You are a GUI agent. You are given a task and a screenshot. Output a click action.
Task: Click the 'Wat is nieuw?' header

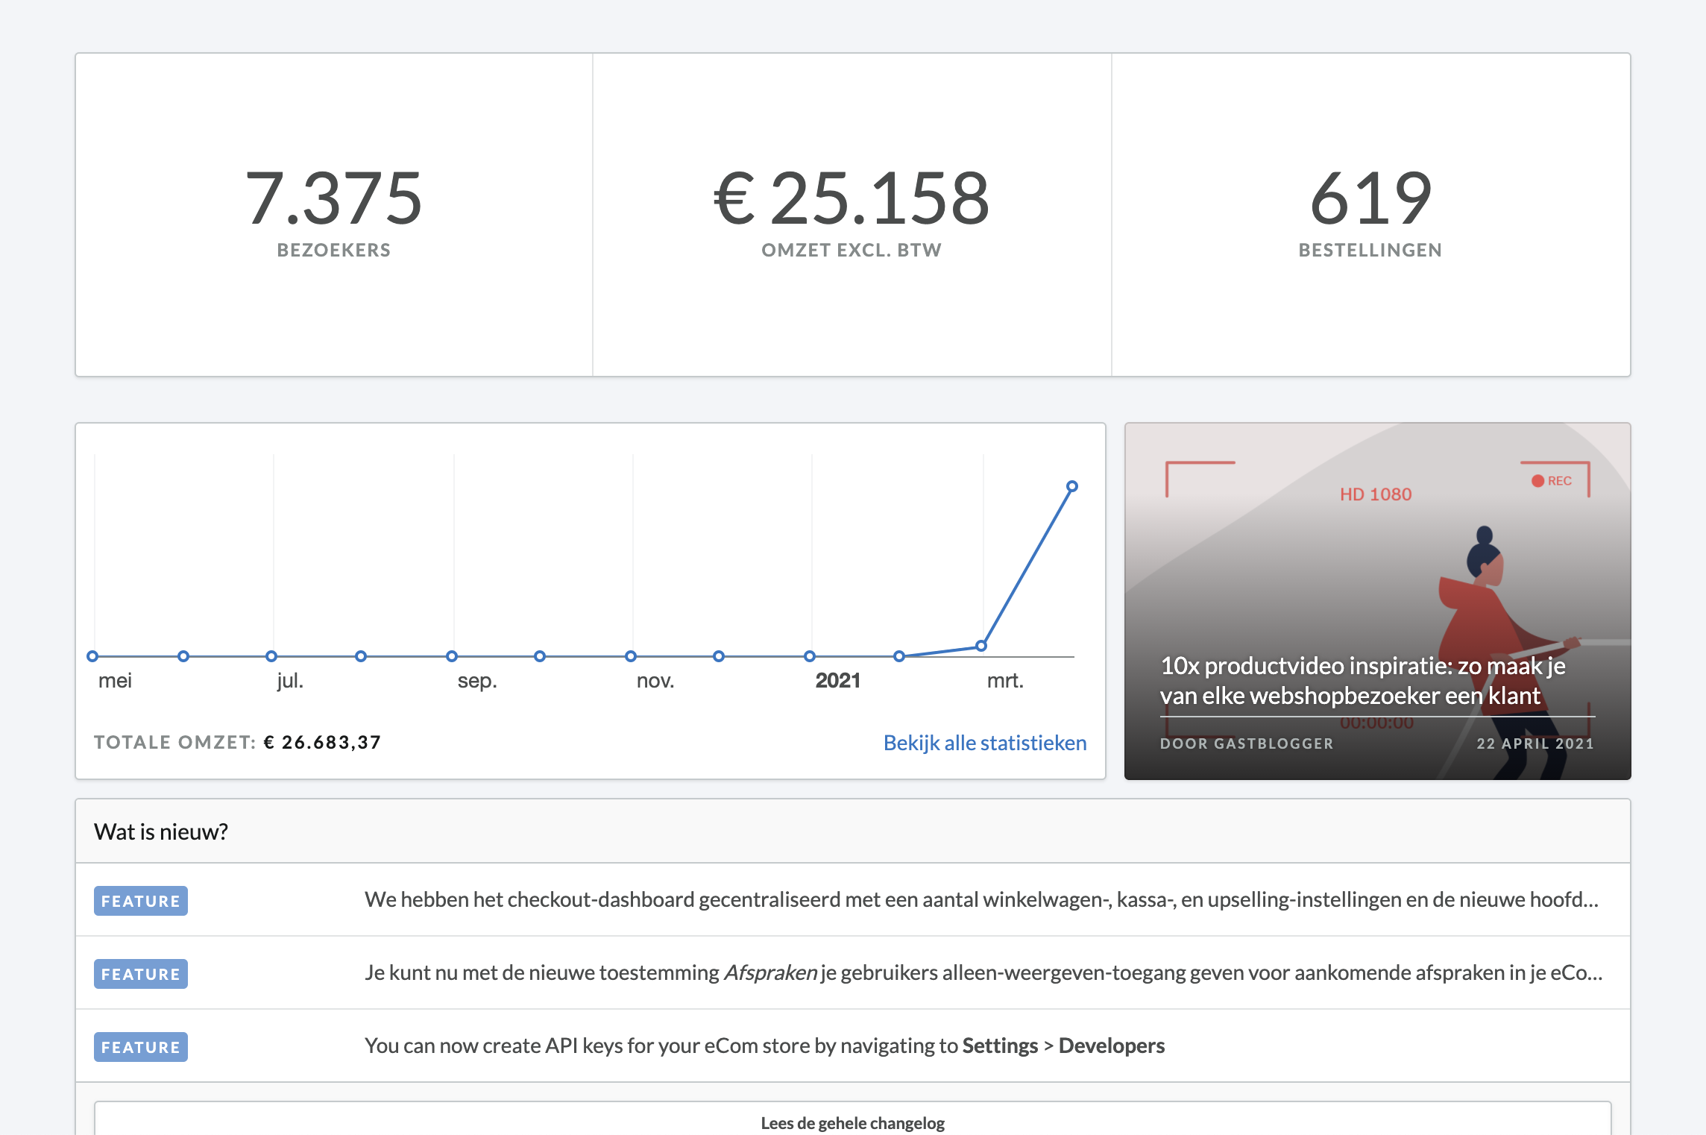pos(161,831)
